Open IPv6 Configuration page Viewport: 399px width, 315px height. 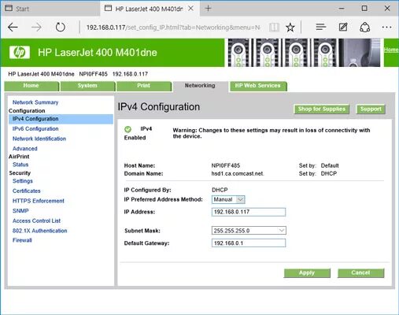coord(35,129)
